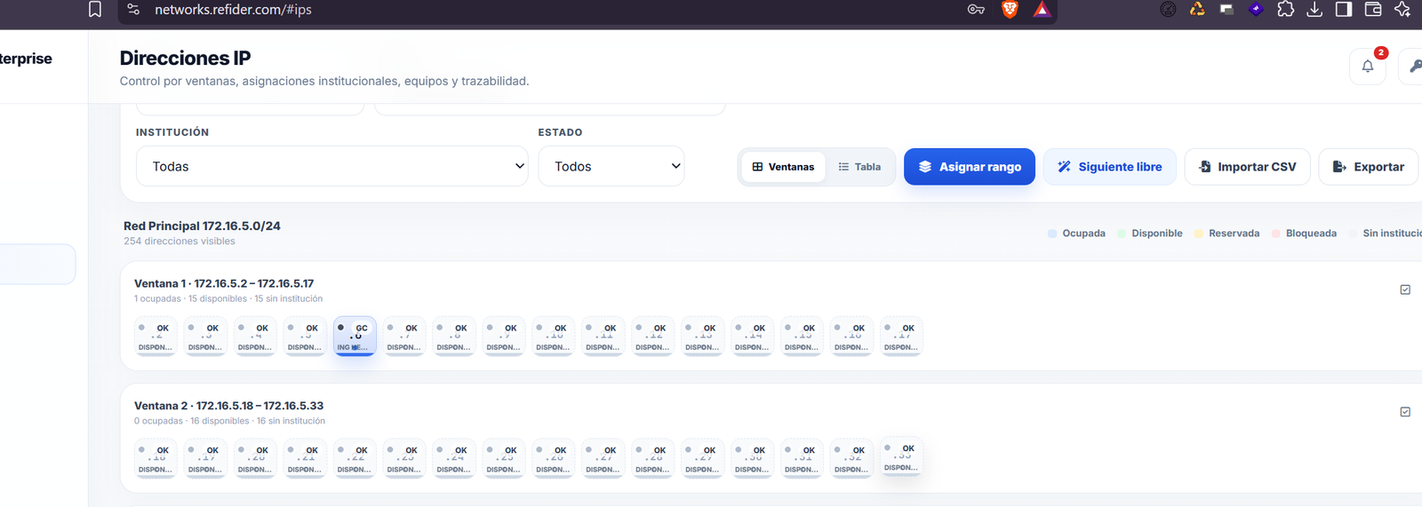Select IP tile .22 in Ventana 2
This screenshot has height=507, width=1422.
coord(355,459)
